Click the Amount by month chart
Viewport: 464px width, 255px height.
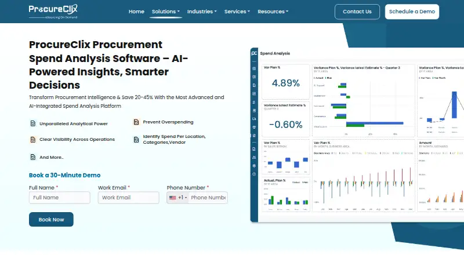click(441, 176)
